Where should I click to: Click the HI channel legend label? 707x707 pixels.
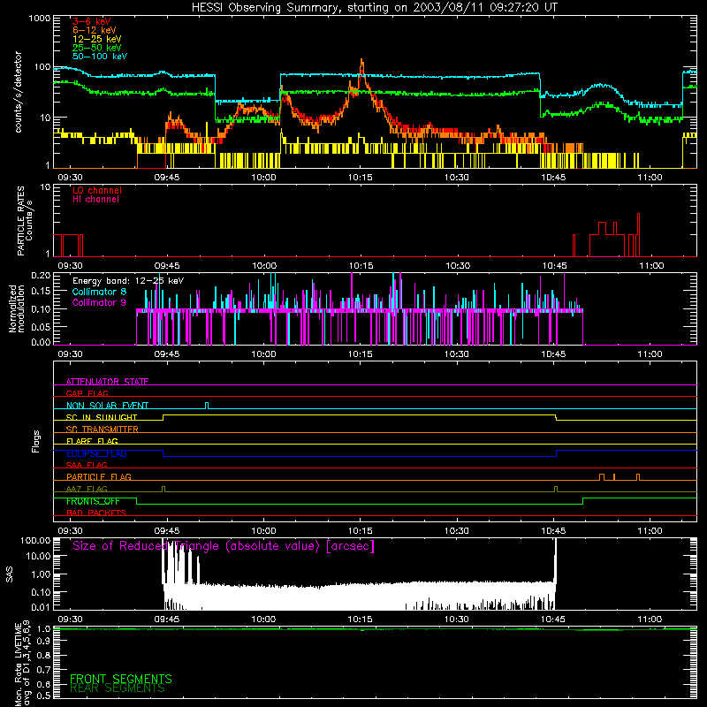tap(95, 200)
